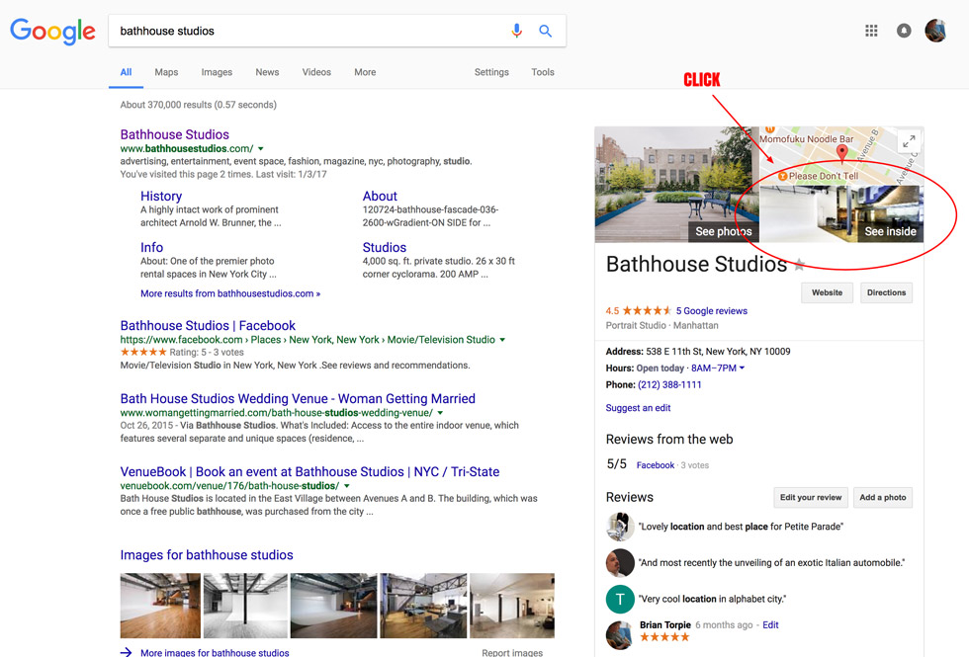Start voice search with microphone icon

point(516,31)
